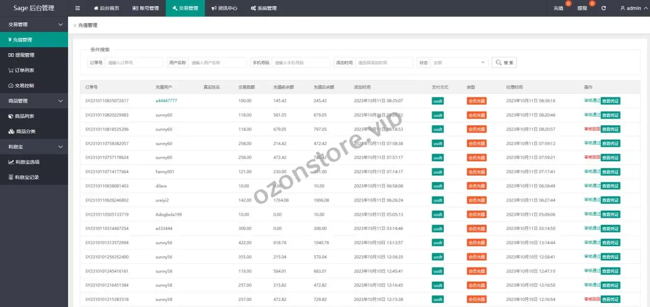Click the hamburger sidebar collapse icon
Viewport: 650px width, 307px height.
tap(77, 8)
